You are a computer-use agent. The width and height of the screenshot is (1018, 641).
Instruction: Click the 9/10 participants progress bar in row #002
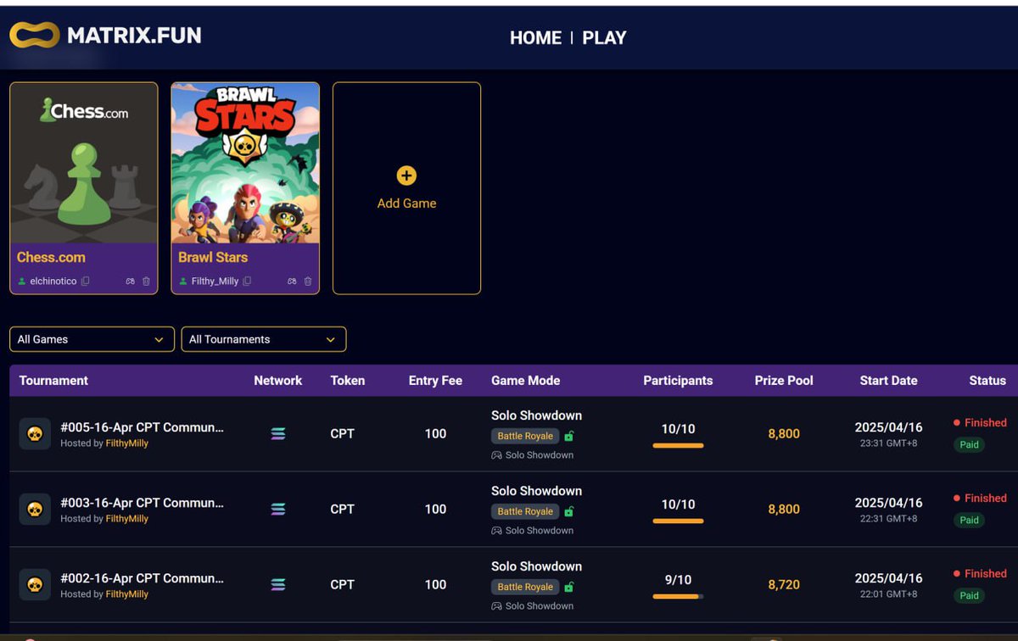coord(678,596)
